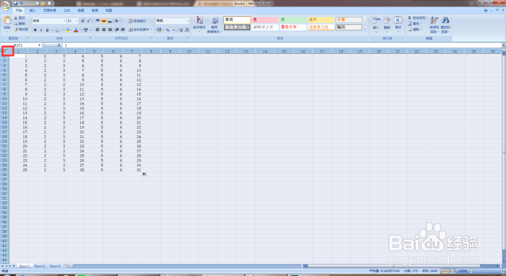The width and height of the screenshot is (506, 276).
Task: Click Copy (复制)
Action: pos(20,24)
